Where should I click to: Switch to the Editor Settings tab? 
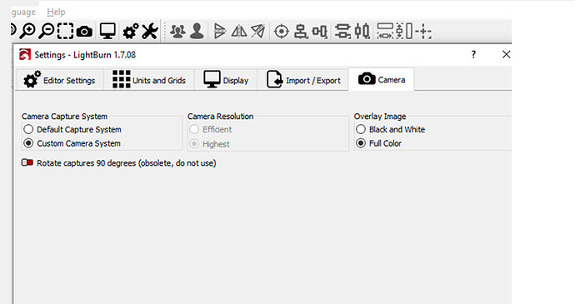[x=59, y=80]
